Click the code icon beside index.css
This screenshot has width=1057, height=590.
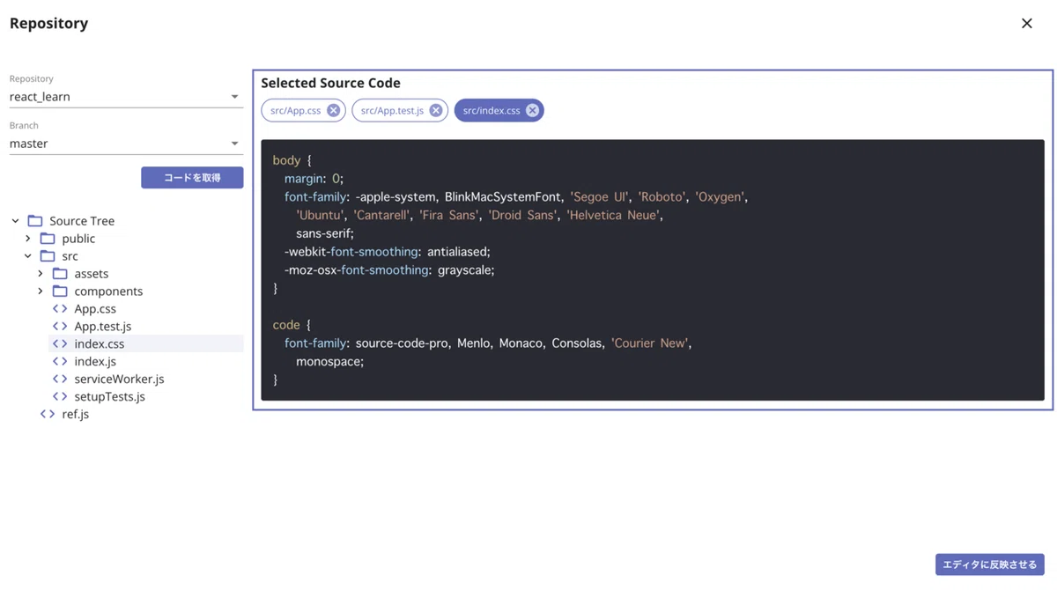coord(60,344)
